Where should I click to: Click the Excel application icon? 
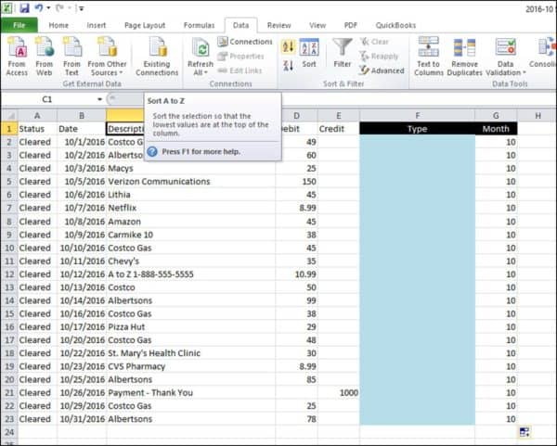click(x=7, y=7)
